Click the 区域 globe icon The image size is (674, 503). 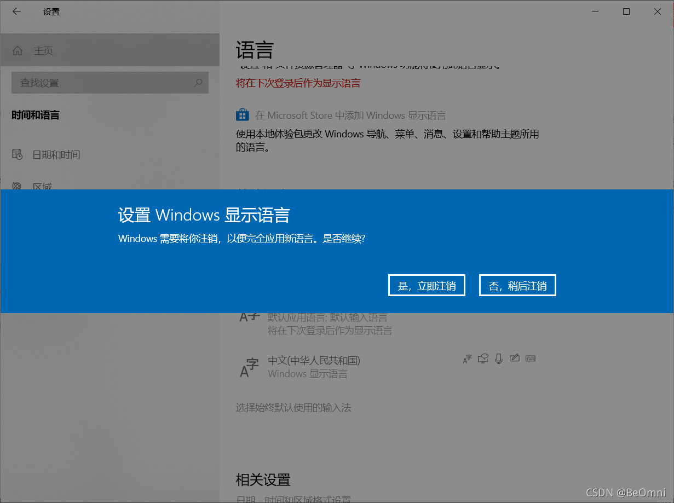pos(17,186)
